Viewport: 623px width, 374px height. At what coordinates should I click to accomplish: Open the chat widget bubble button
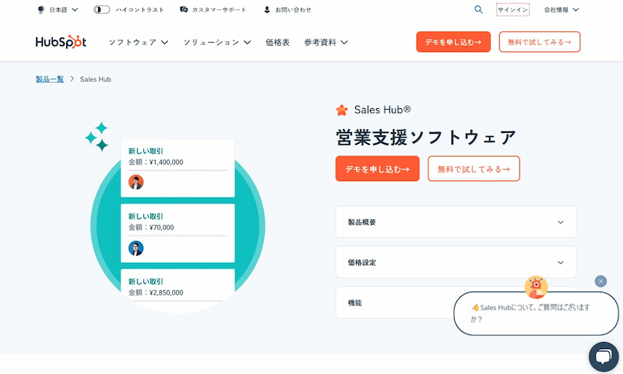point(603,356)
